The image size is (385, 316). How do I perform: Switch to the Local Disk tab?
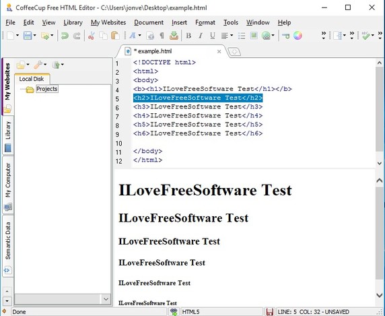[32, 79]
